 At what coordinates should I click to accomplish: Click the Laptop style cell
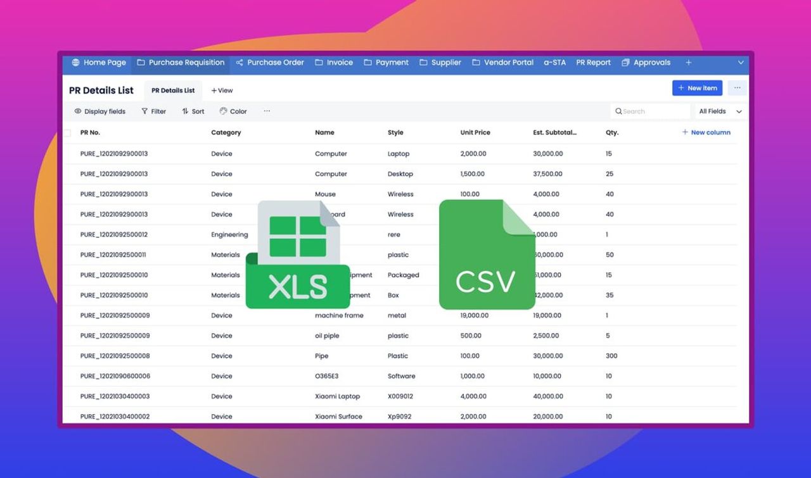(x=399, y=154)
